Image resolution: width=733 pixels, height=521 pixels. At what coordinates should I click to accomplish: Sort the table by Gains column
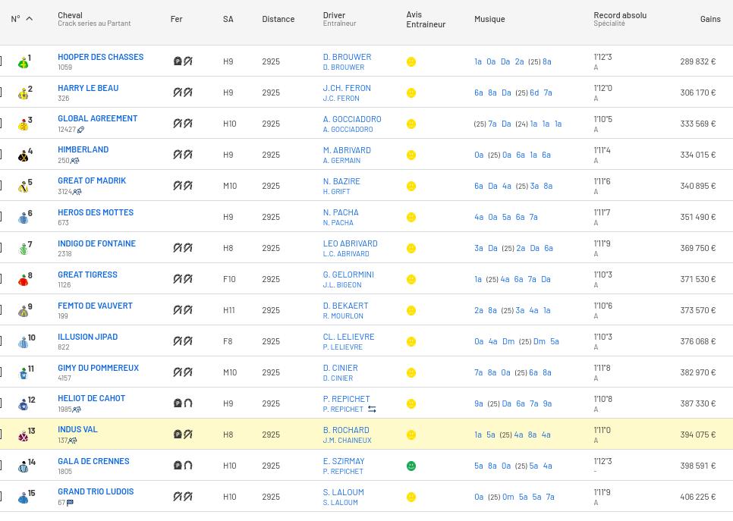pos(709,19)
